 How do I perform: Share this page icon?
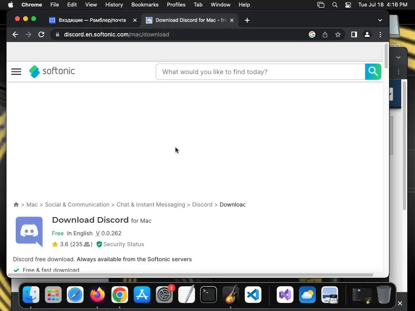pyautogui.click(x=325, y=34)
